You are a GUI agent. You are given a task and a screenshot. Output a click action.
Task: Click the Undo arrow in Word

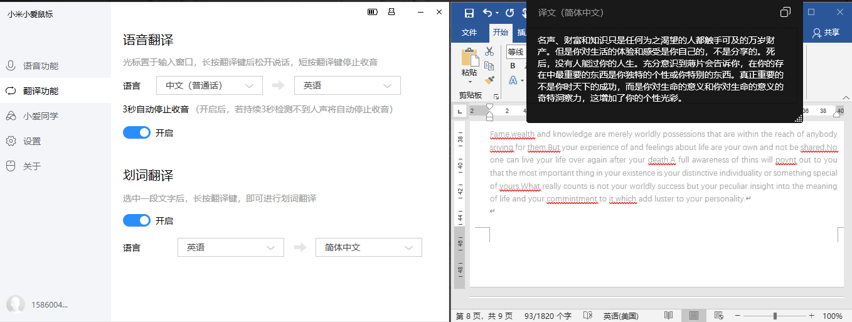pyautogui.click(x=487, y=13)
